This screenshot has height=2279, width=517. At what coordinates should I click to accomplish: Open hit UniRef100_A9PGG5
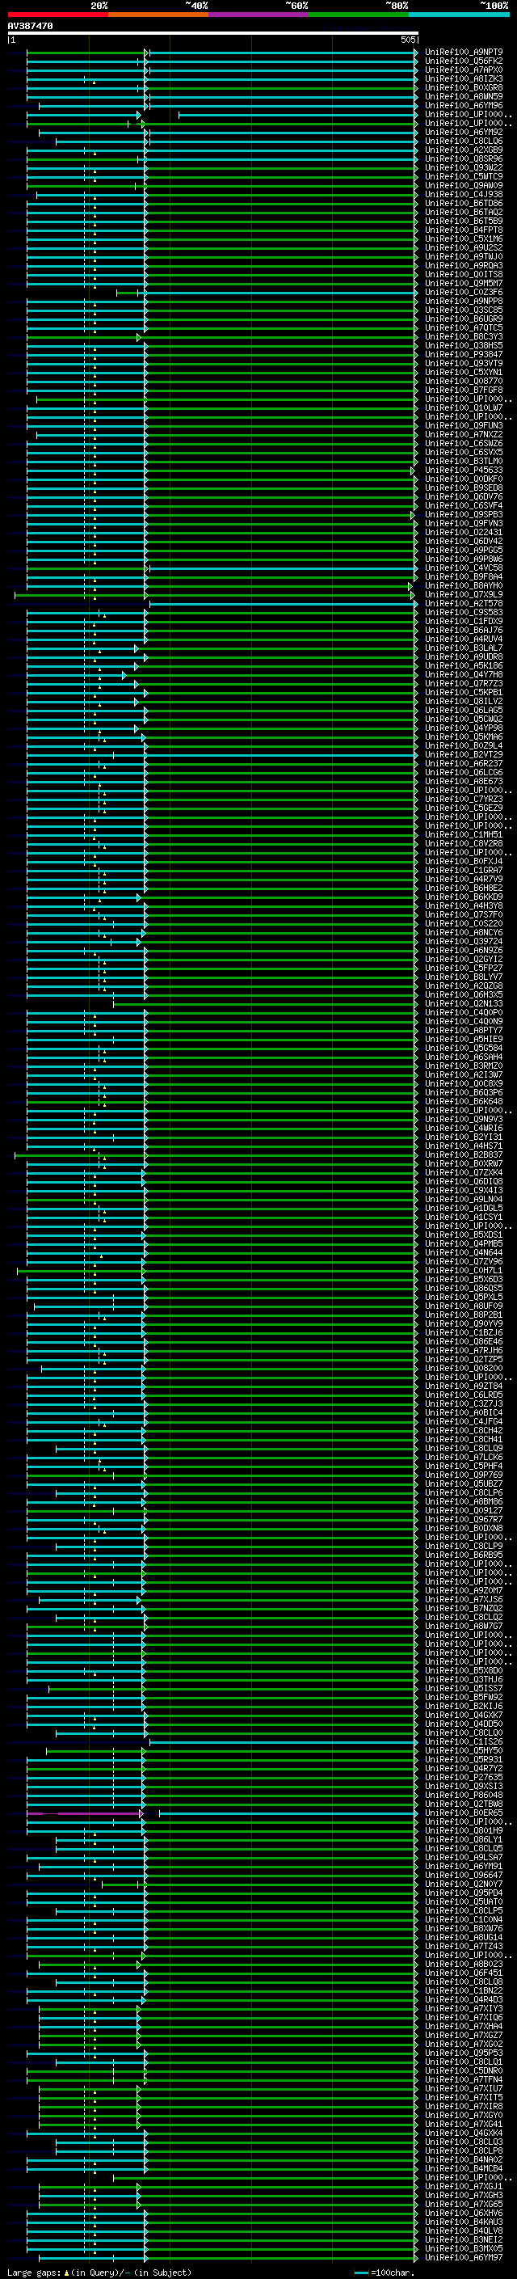pos(464,551)
